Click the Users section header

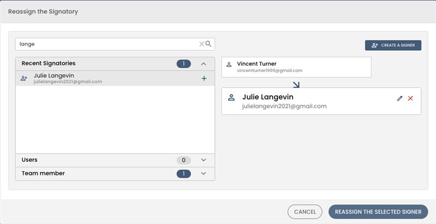(x=115, y=160)
